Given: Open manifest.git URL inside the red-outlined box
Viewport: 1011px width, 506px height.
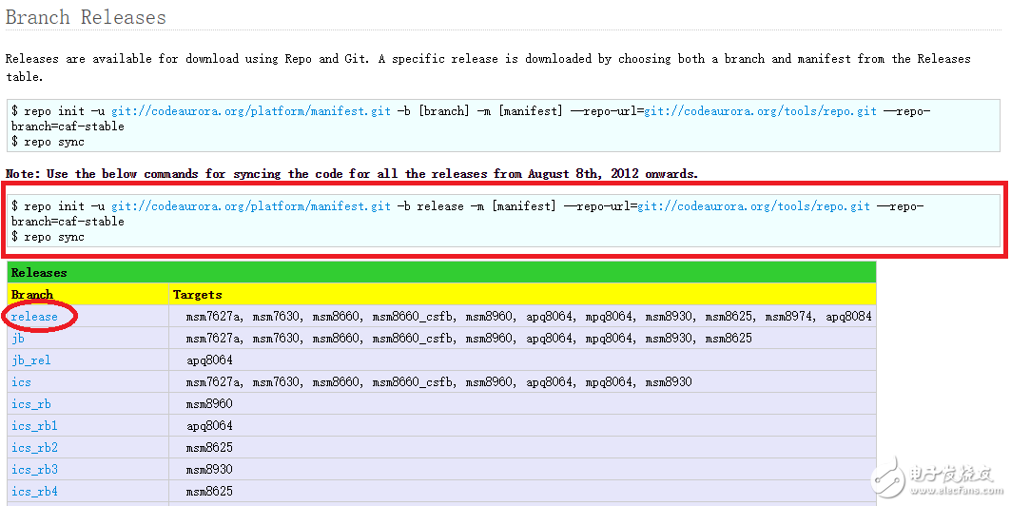Looking at the screenshot, I should pos(251,206).
